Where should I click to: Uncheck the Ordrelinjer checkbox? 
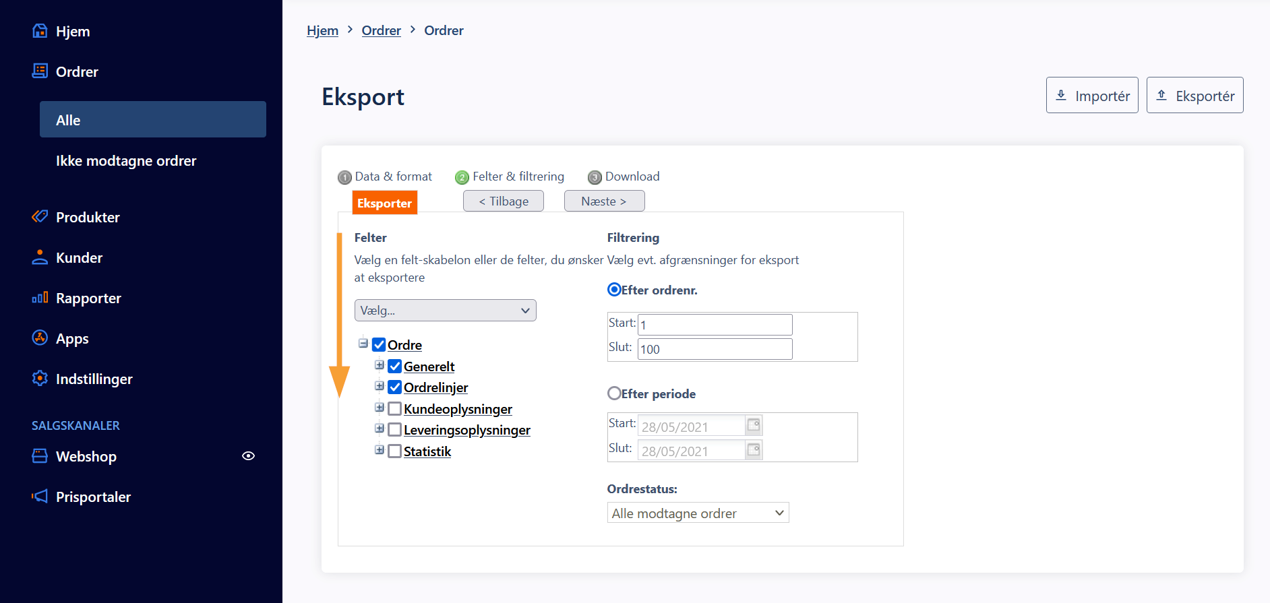395,387
